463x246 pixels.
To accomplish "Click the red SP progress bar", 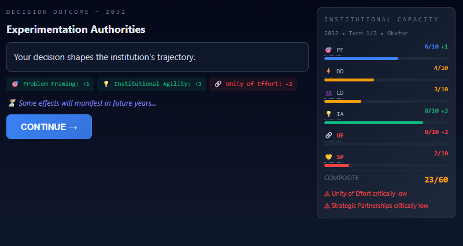I will (x=336, y=166).
